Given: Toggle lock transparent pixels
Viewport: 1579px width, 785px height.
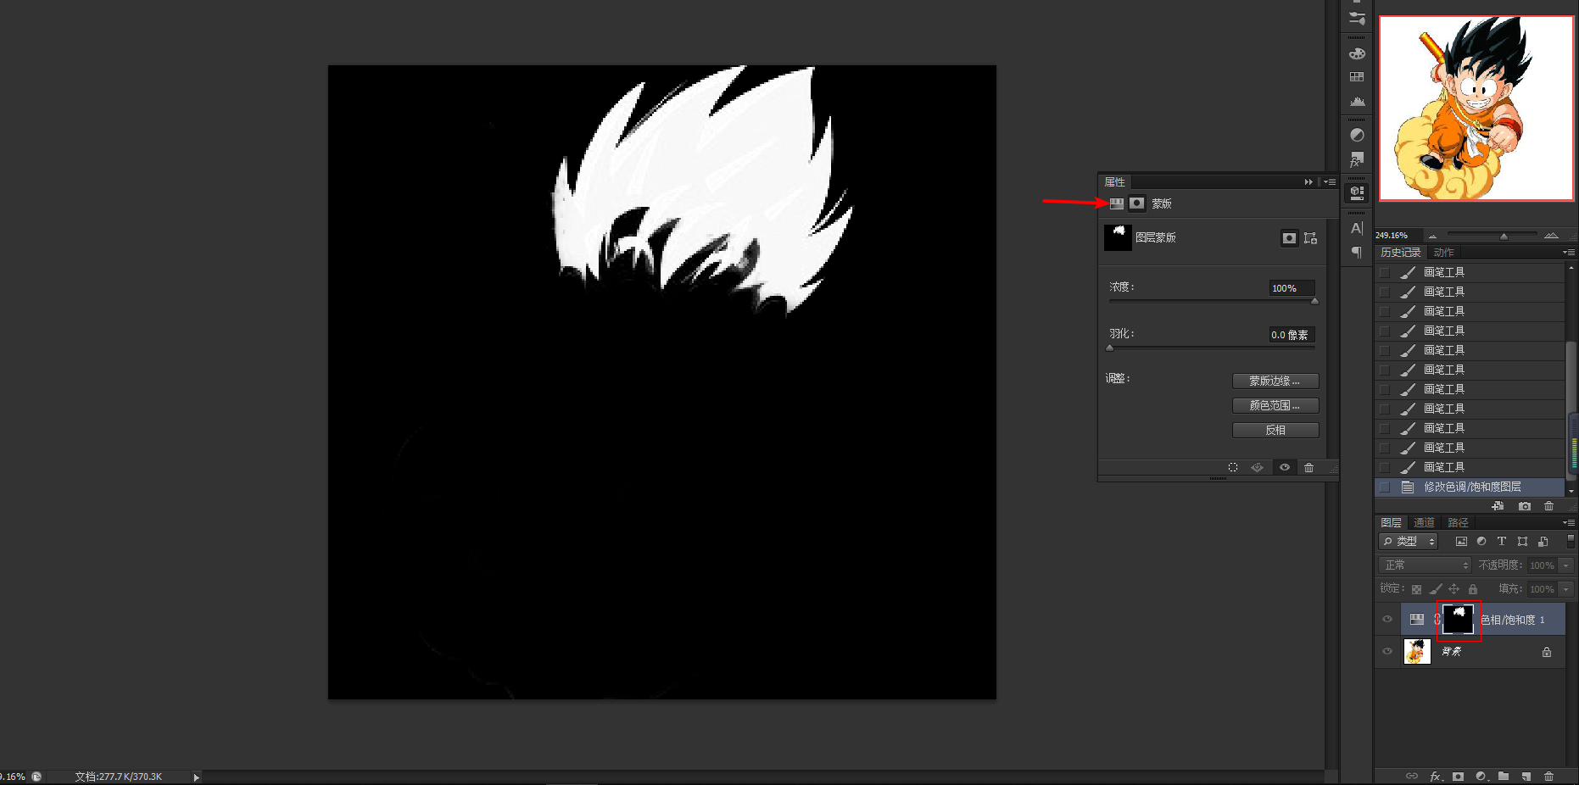Looking at the screenshot, I should pyautogui.click(x=1416, y=589).
